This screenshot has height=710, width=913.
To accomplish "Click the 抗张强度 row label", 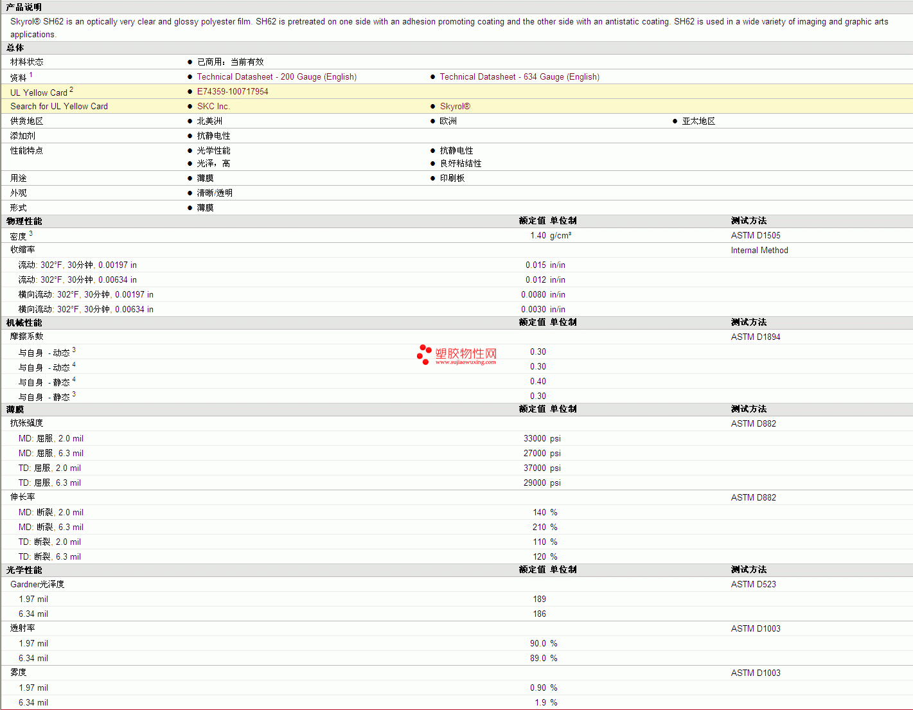I will point(26,423).
